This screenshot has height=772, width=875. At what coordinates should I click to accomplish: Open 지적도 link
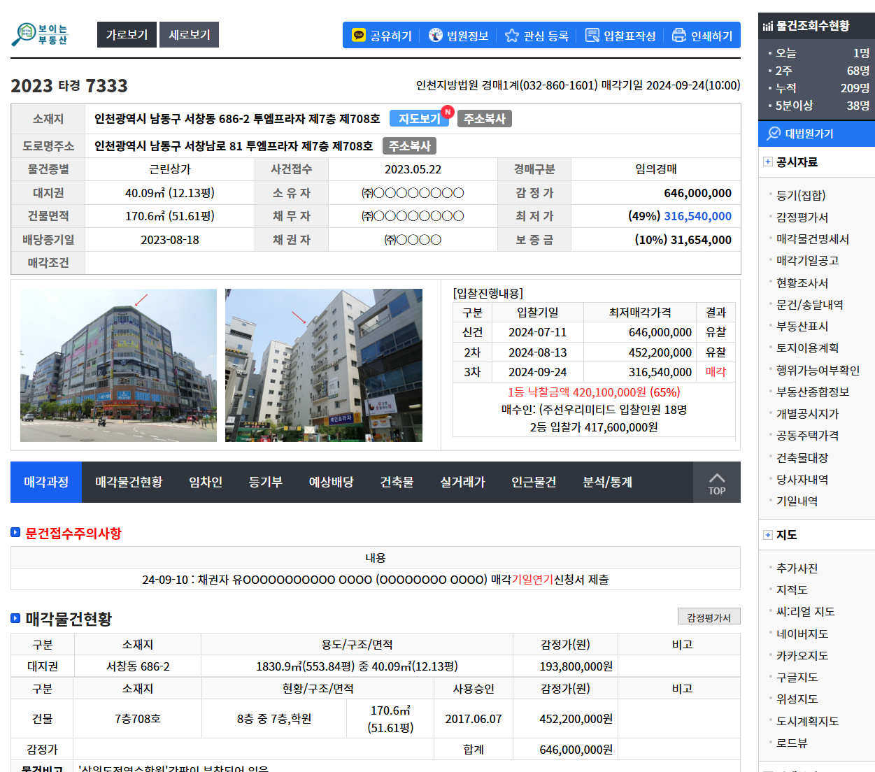click(792, 590)
